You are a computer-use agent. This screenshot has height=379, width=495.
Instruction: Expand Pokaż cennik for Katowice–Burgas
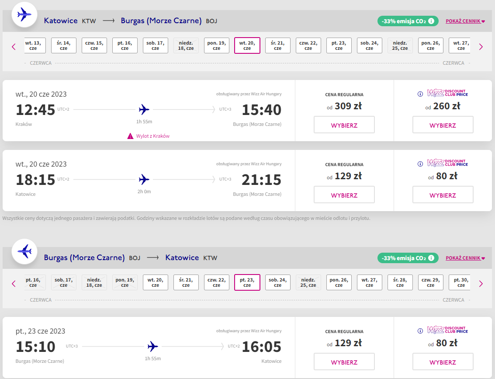coord(465,21)
